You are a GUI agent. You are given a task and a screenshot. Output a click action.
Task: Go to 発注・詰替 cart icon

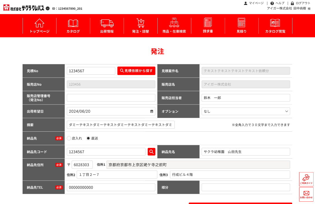(141, 23)
